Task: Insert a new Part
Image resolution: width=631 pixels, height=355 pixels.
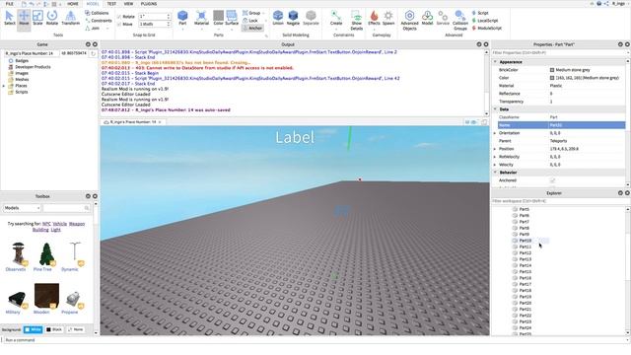Action: point(182,19)
